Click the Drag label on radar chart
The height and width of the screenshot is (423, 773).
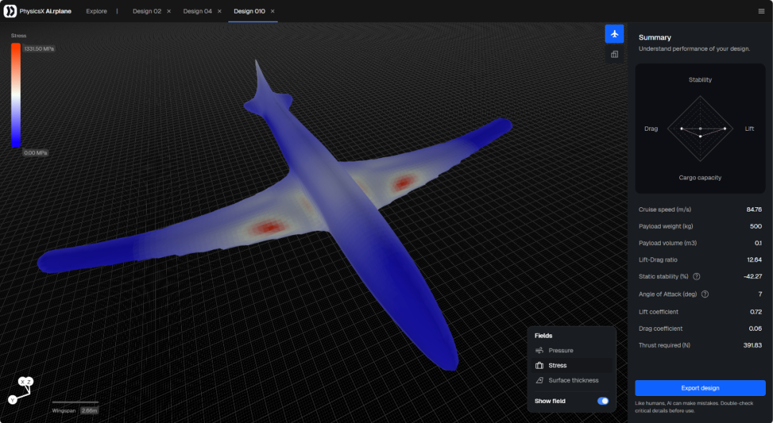click(651, 129)
